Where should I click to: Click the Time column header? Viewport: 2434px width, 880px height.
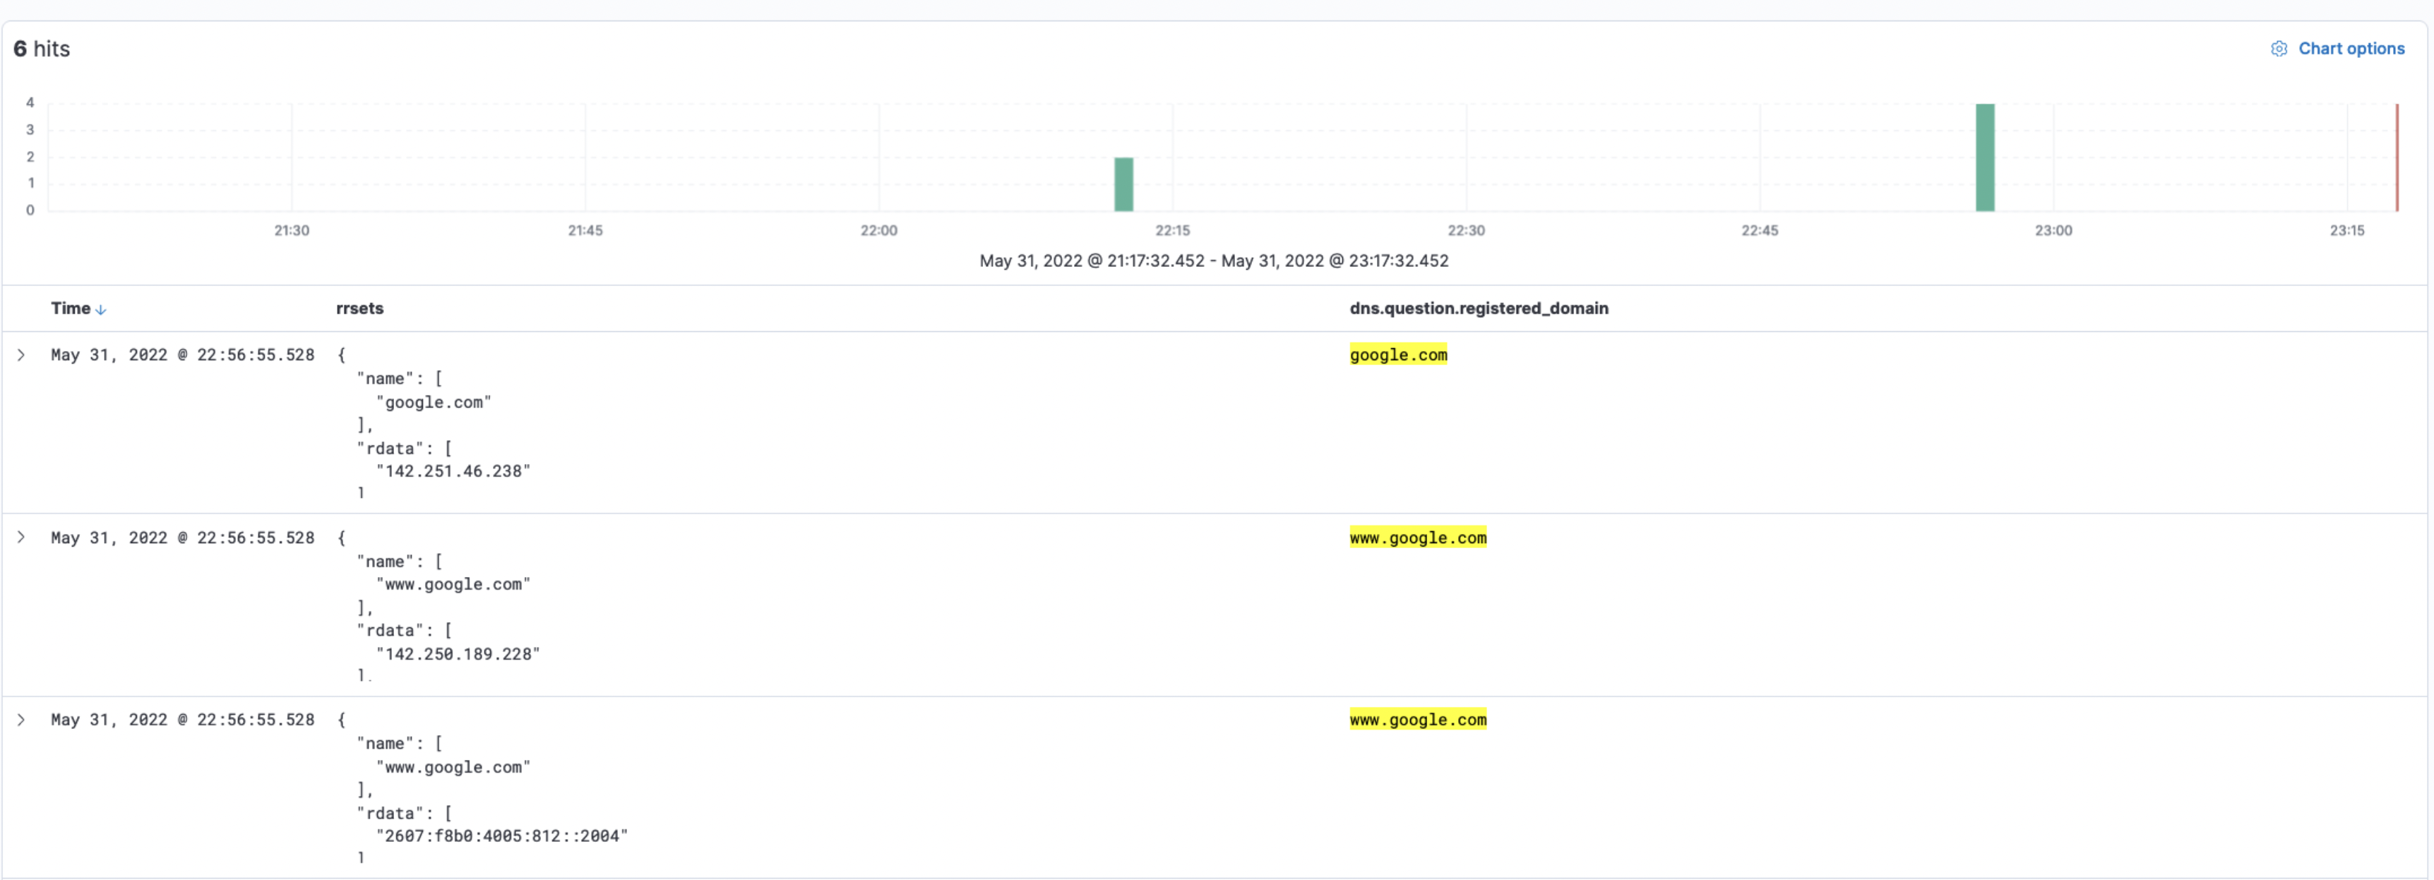click(71, 309)
